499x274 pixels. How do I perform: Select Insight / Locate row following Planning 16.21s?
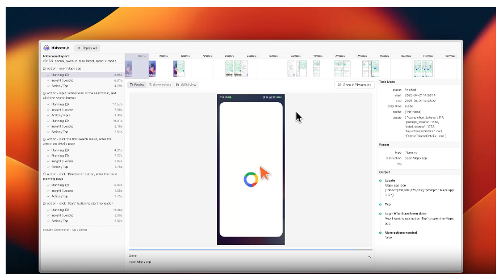point(83,126)
